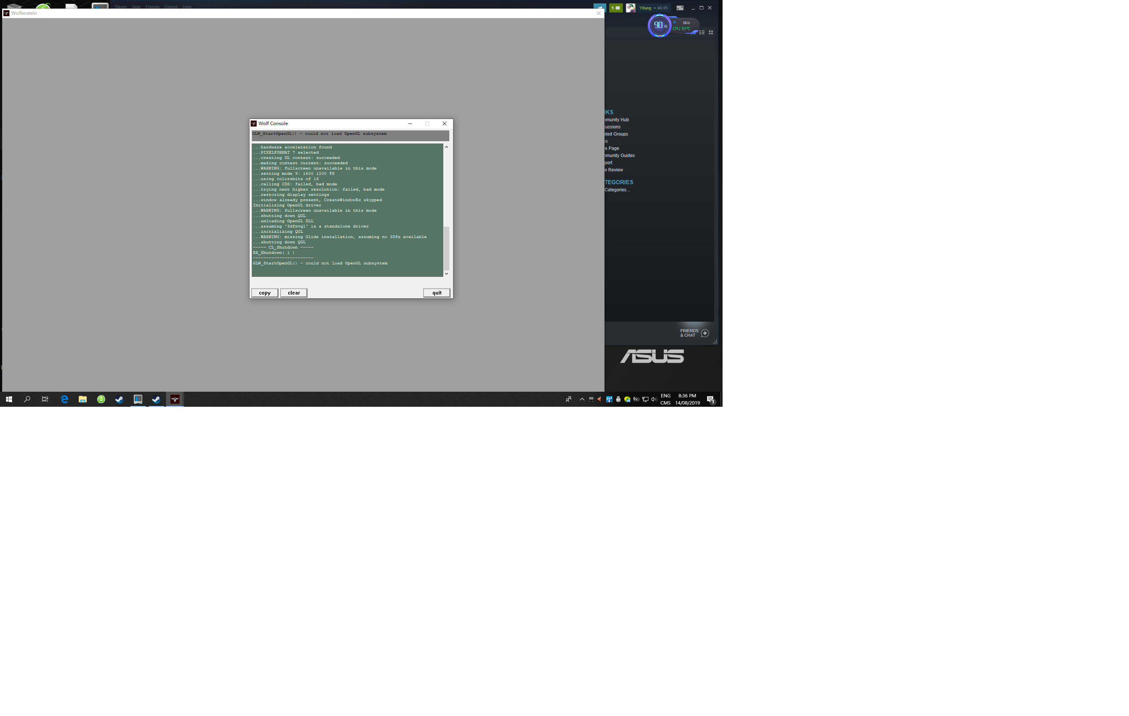The image size is (1129, 716).
Task: Expand the hidden system tray icons chevron
Action: (x=582, y=399)
